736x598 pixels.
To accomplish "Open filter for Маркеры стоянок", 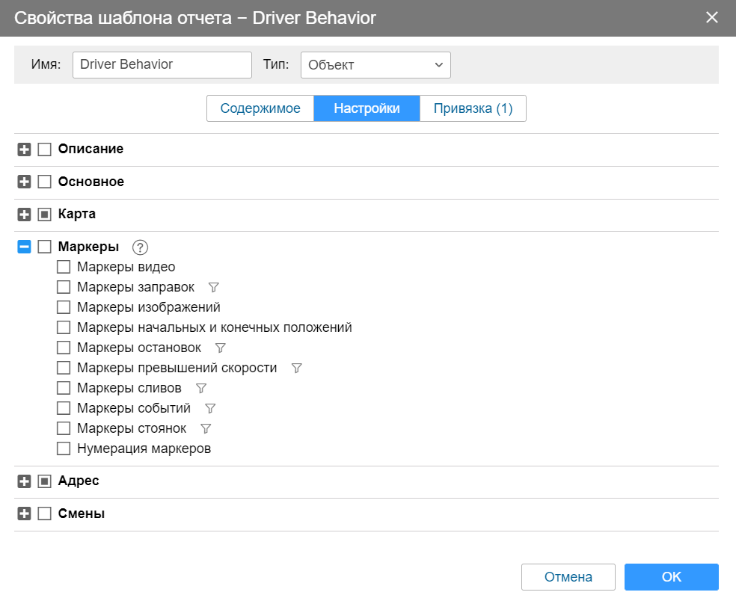I will [206, 428].
